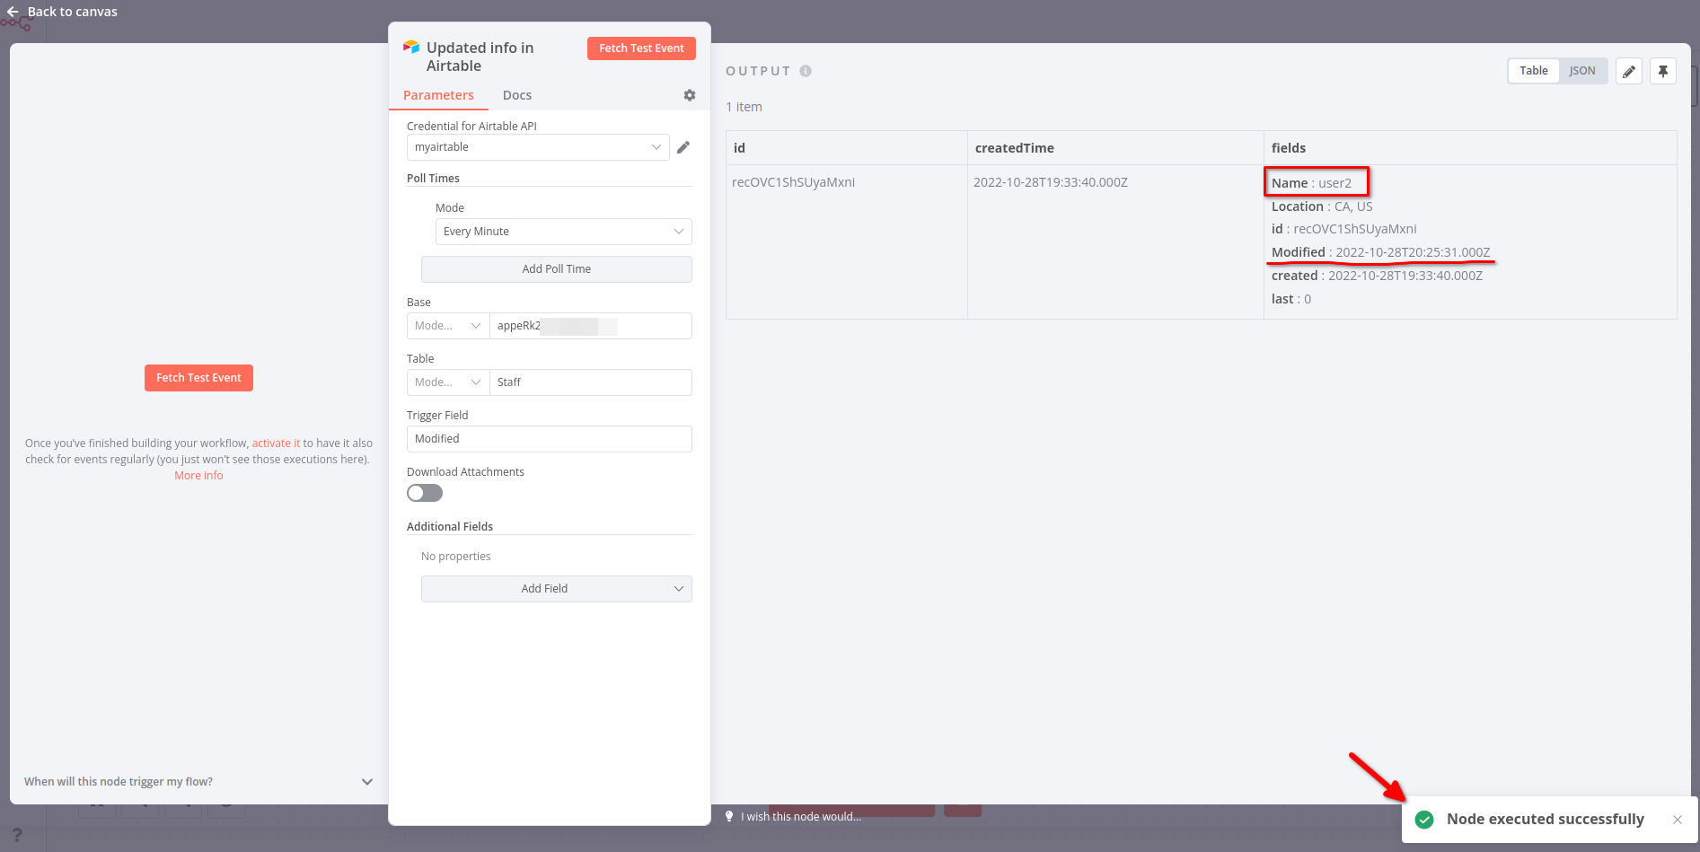
Task: Click the Base ID input field
Action: coord(591,326)
